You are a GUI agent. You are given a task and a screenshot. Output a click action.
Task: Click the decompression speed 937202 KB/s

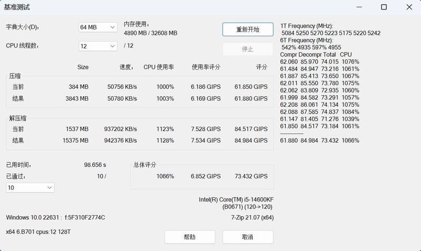[x=121, y=129]
